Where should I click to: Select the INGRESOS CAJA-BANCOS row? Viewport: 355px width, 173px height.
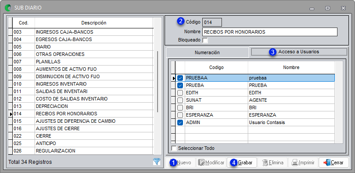pyautogui.click(x=83, y=32)
